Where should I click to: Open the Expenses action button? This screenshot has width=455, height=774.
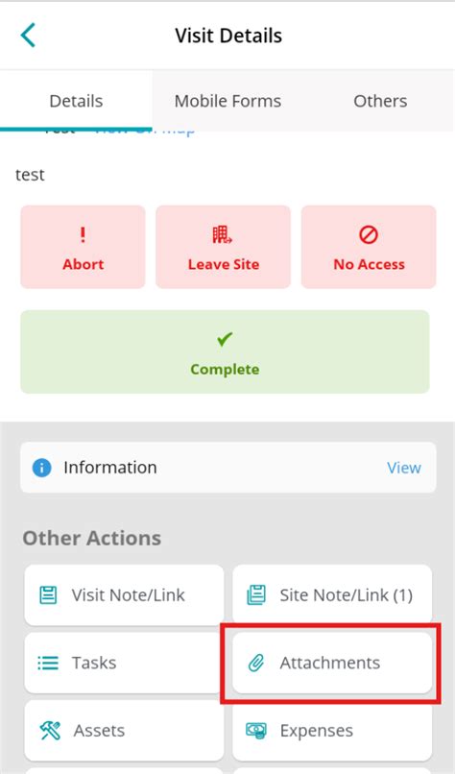pyautogui.click(x=332, y=731)
